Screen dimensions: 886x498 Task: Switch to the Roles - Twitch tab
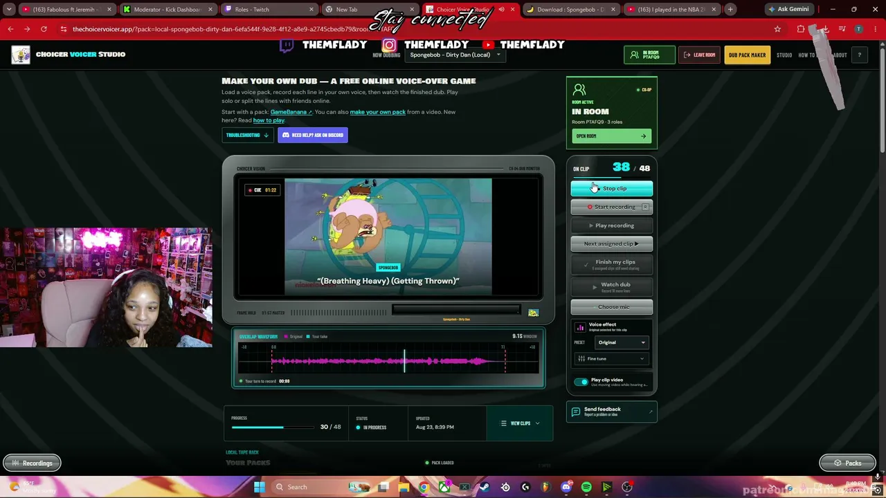(269, 9)
